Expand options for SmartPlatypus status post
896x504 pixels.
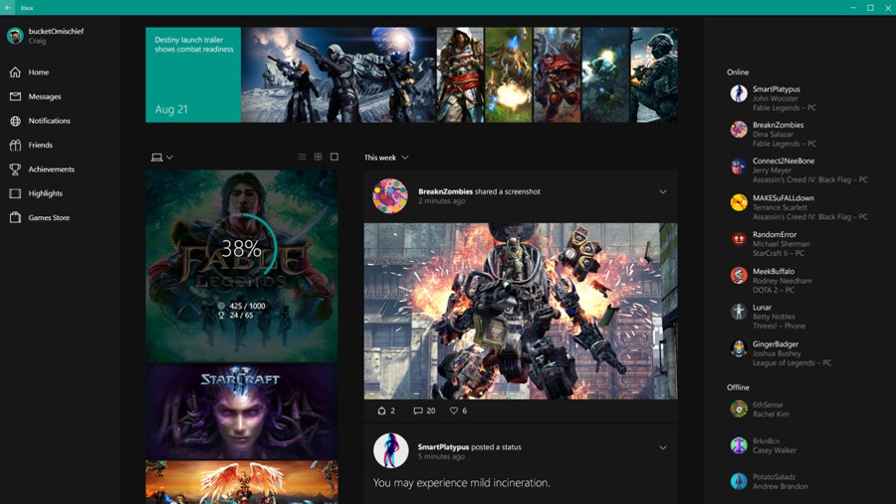click(x=663, y=447)
